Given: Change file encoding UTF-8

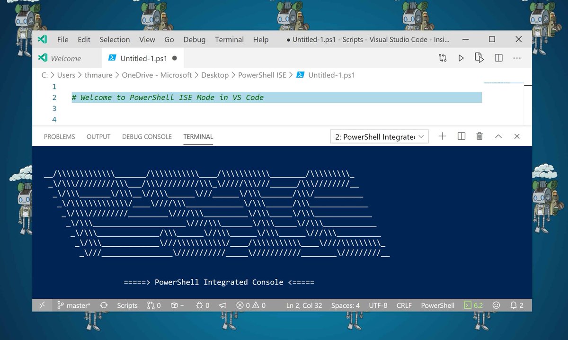Looking at the screenshot, I should point(378,305).
